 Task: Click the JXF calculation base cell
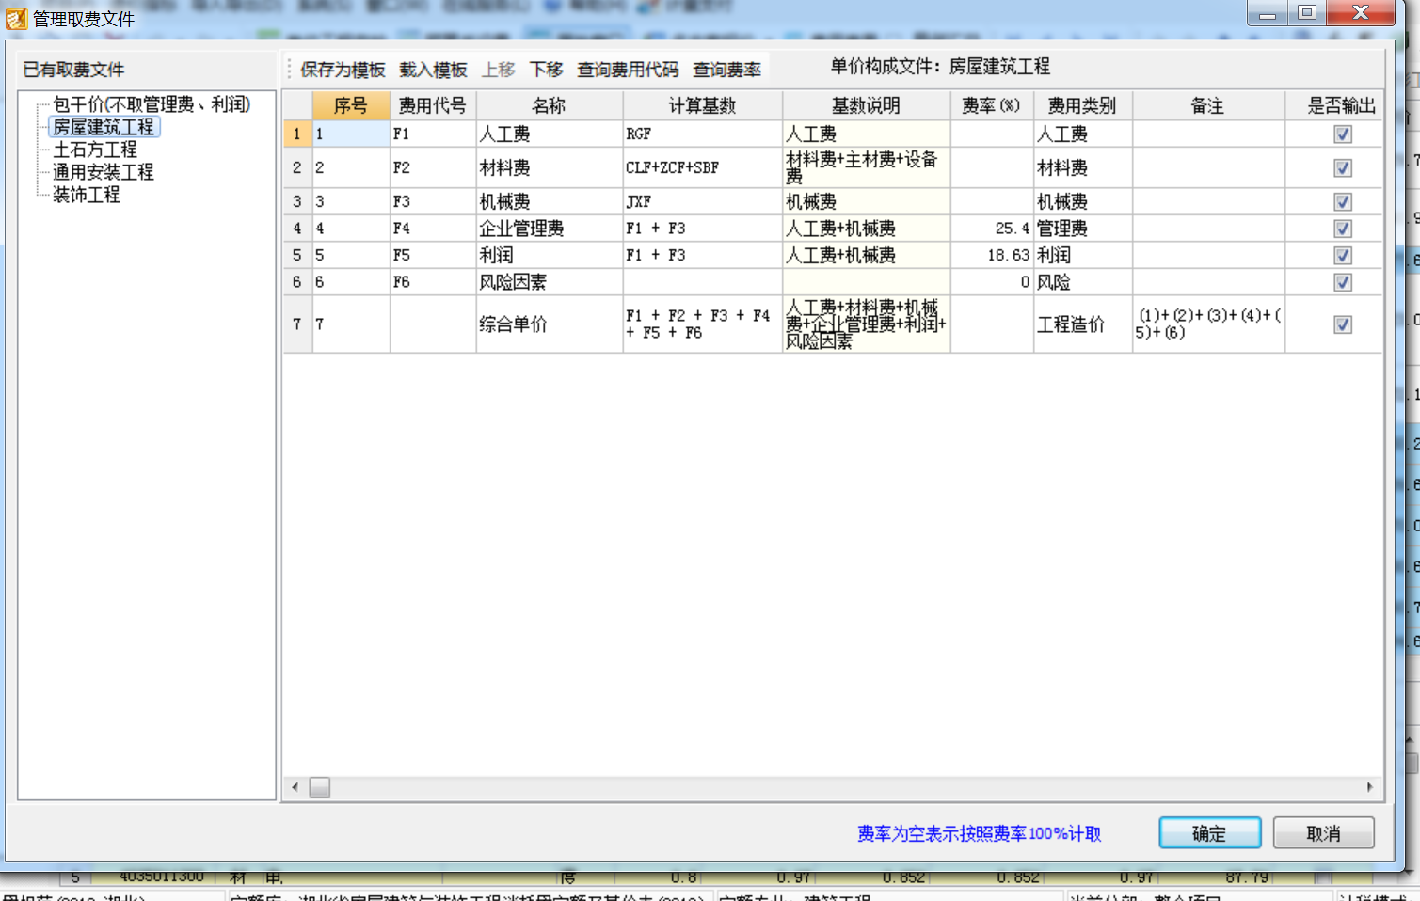[702, 201]
